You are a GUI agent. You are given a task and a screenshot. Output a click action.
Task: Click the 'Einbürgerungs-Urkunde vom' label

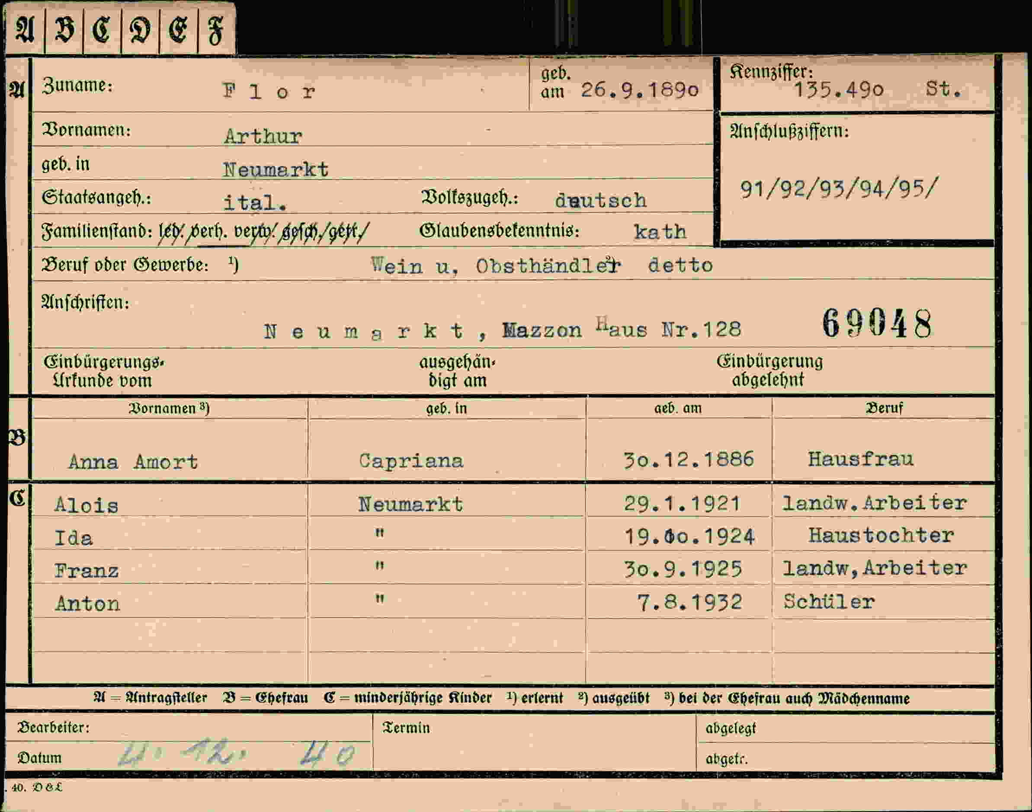104,371
